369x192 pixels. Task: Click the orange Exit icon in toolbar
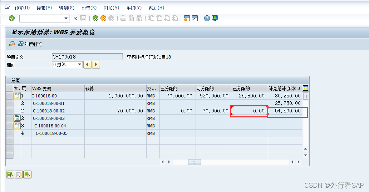coord(103,18)
